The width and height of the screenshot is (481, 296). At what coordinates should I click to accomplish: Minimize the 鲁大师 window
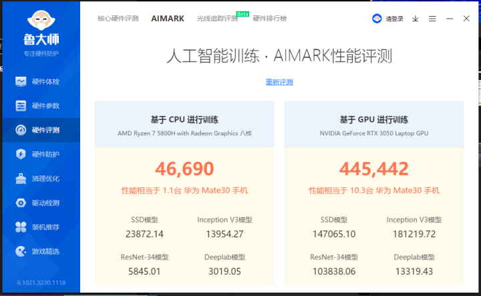point(450,19)
